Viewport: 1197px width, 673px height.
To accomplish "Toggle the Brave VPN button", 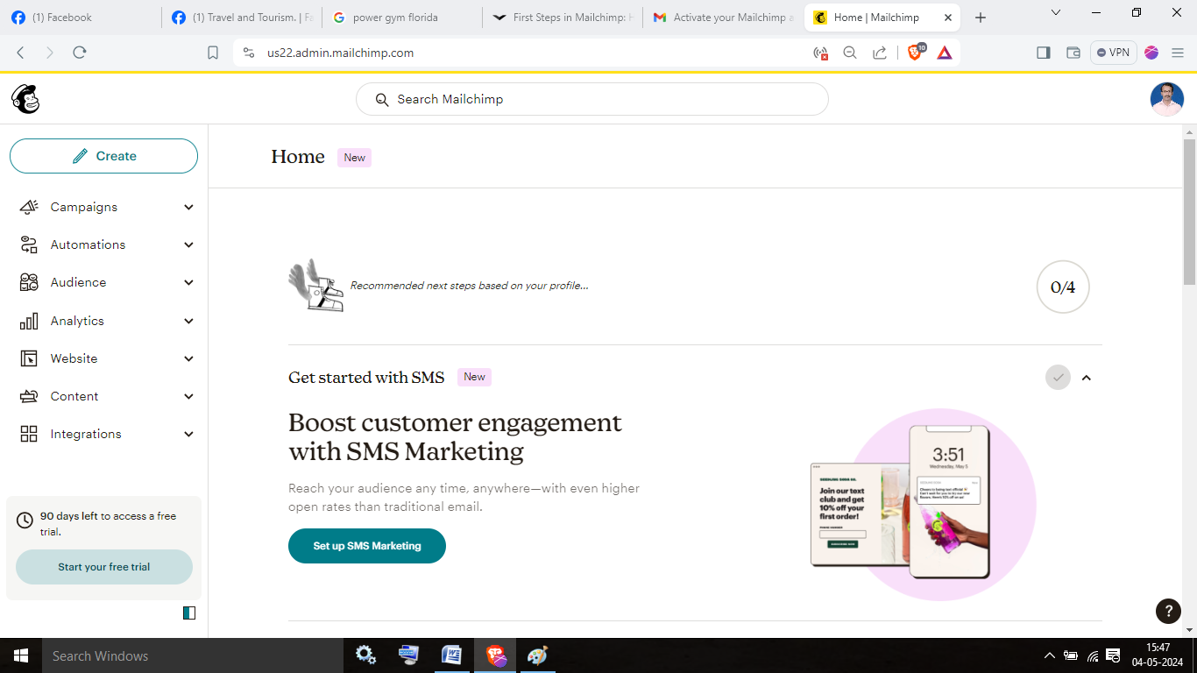I will pos(1113,53).
